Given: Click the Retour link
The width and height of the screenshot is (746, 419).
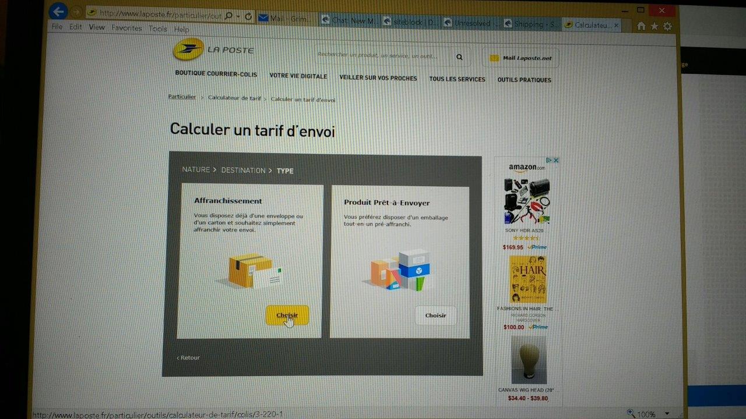Looking at the screenshot, I should 188,357.
